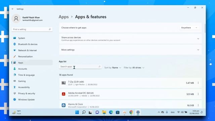Open the user profile avatar
The width and height of the screenshot is (215, 121).
(x=16, y=18)
